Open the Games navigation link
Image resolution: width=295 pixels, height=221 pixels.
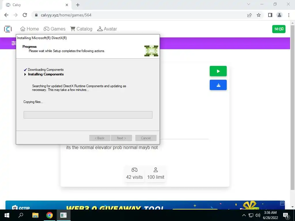pos(54,29)
